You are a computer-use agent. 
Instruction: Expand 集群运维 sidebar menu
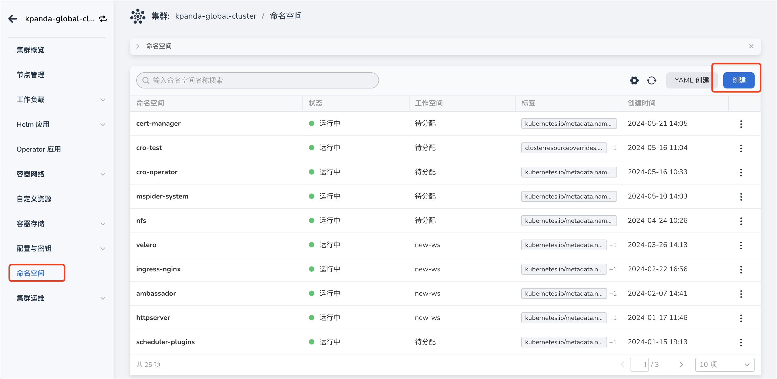[103, 299]
